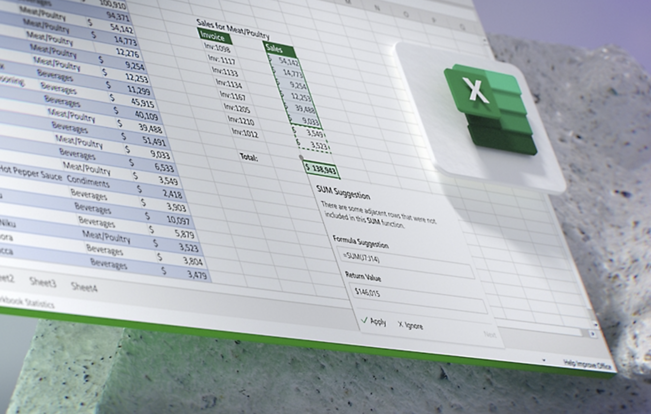Select the 100,910 value cell
This screenshot has width=651, height=414.
[x=111, y=5]
